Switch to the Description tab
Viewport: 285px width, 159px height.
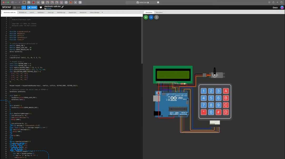point(159,12)
